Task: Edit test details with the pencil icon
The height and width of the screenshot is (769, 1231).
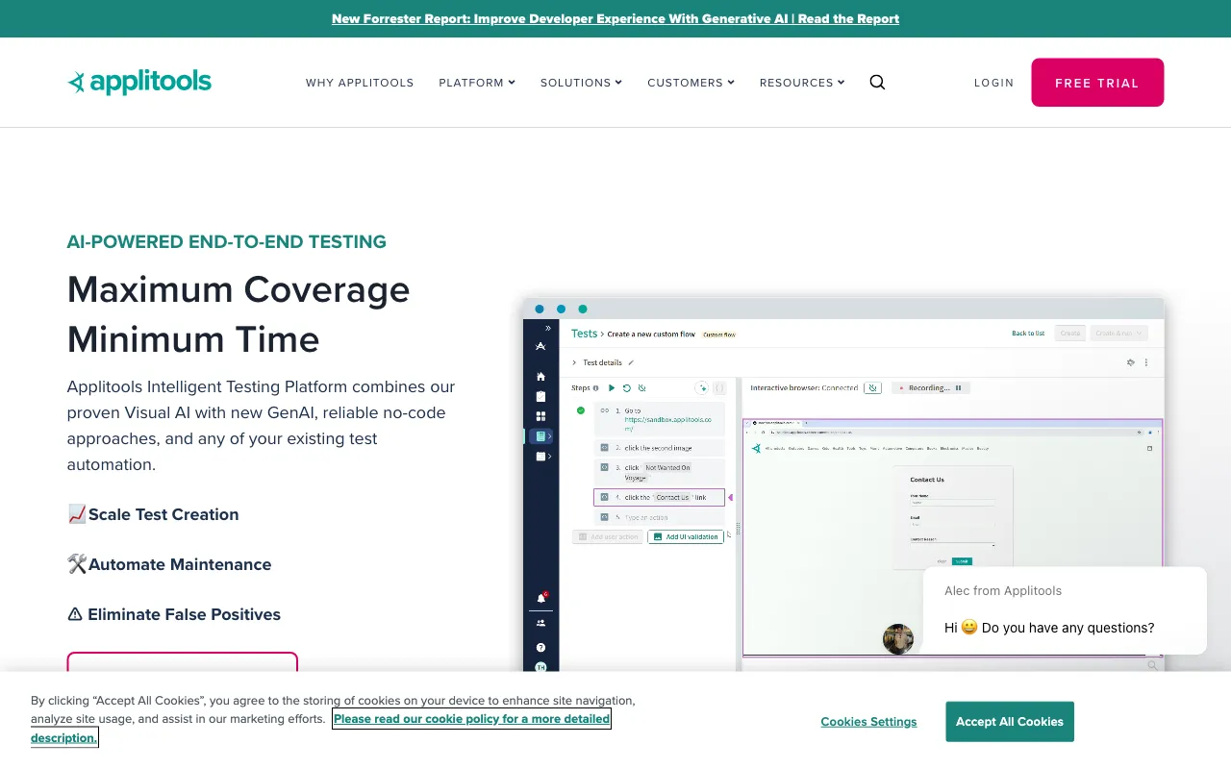Action: pos(631,362)
